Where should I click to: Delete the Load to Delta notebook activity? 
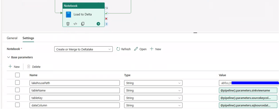click(x=68, y=24)
